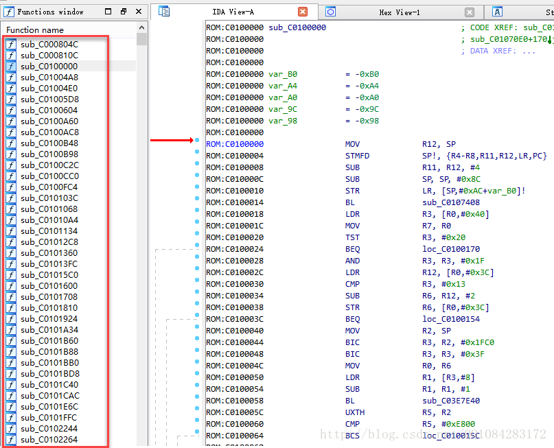Close the Functions window panel

[x=139, y=11]
